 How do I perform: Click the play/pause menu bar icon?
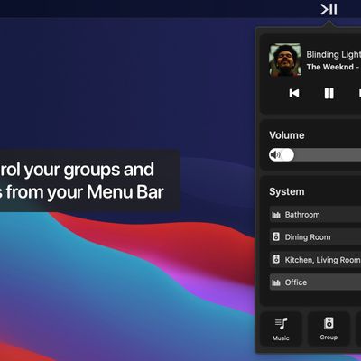pos(329,10)
